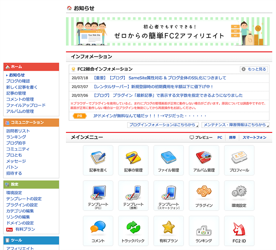
Task: Open アフィリエイト link under ツール
Action: click(x=20, y=248)
